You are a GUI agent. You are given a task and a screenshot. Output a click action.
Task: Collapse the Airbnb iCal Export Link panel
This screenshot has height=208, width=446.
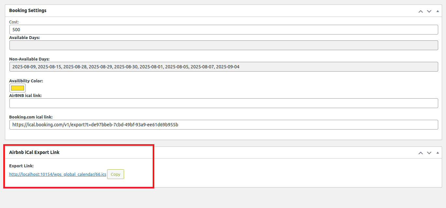438,153
